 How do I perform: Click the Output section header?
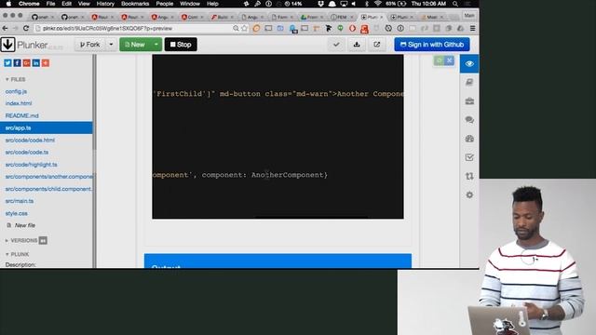pyautogui.click(x=278, y=261)
